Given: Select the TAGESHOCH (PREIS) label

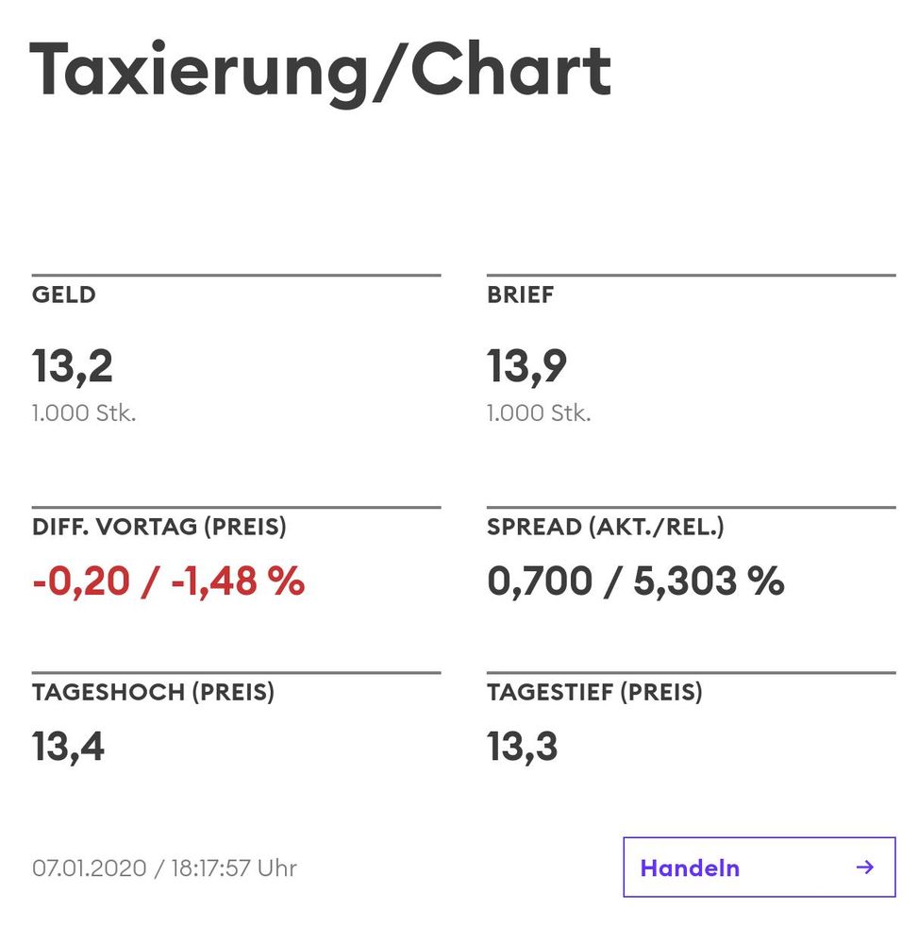Looking at the screenshot, I should pos(153,692).
